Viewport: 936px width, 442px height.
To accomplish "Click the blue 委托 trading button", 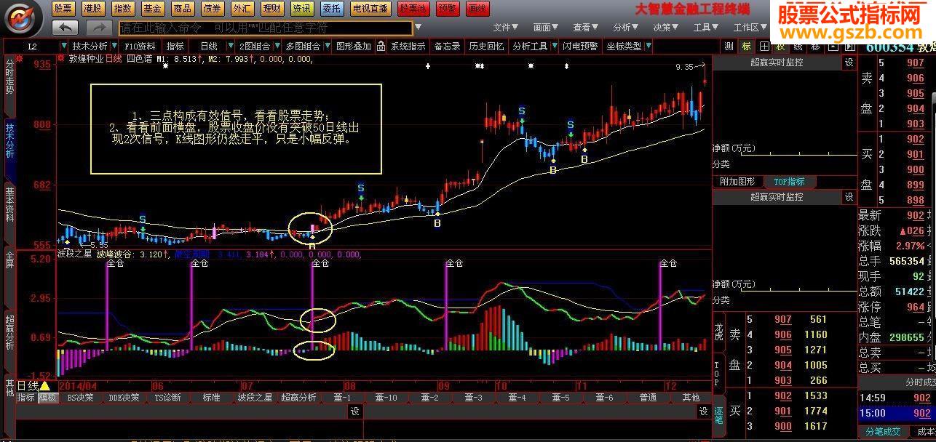I will [331, 9].
